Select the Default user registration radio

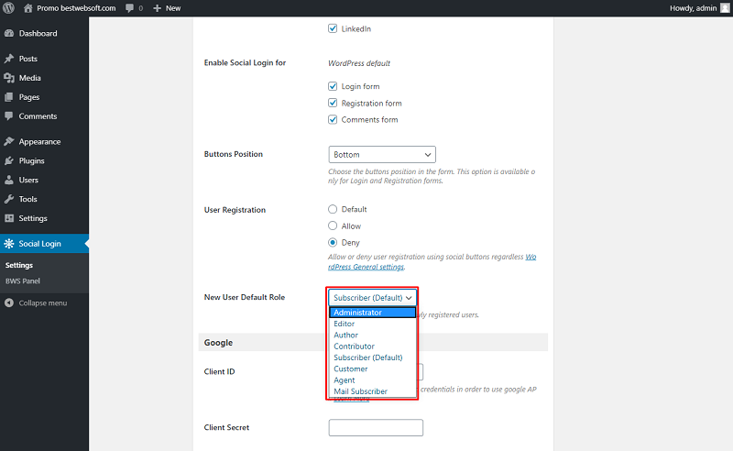(333, 209)
